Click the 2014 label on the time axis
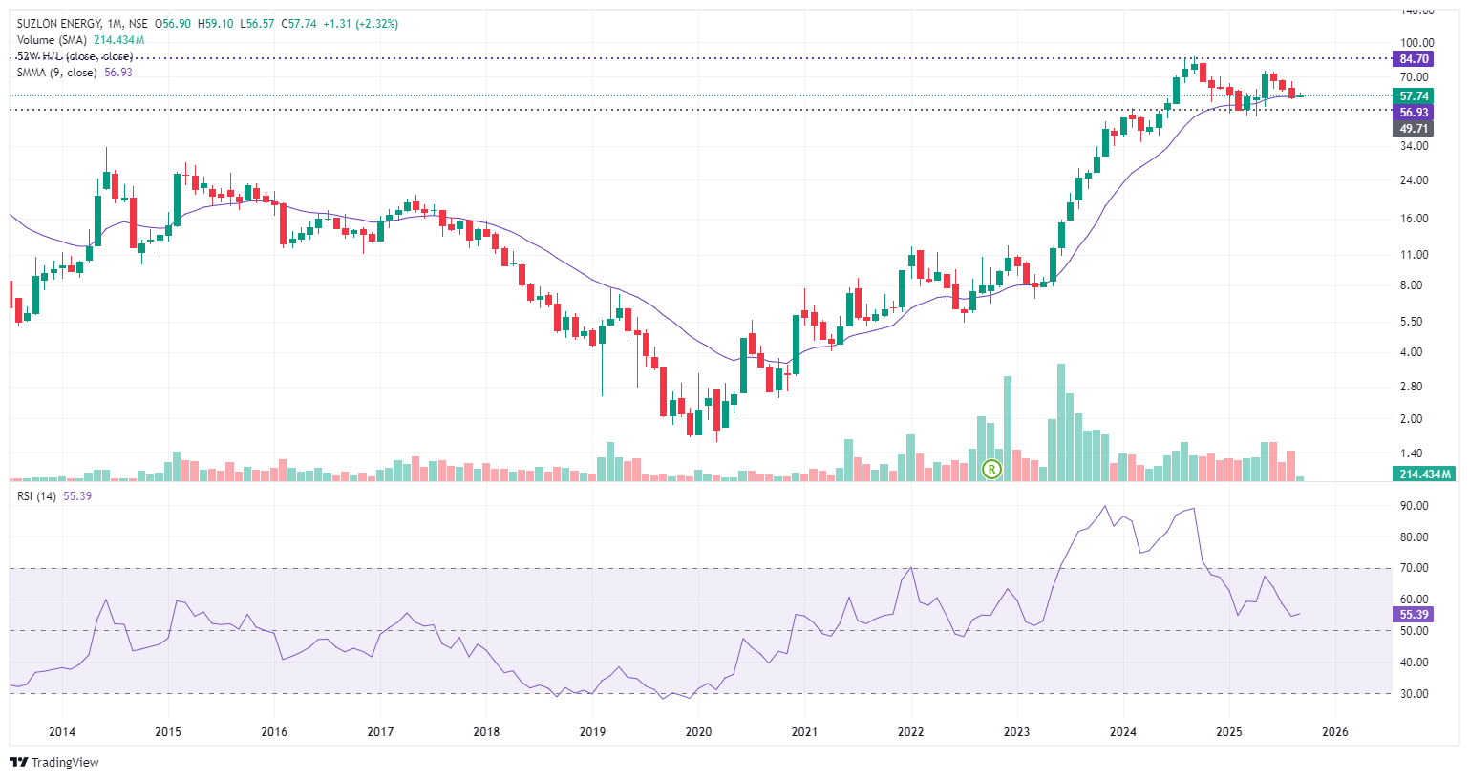 (x=62, y=732)
